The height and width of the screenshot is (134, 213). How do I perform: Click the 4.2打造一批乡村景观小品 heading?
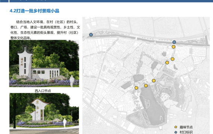click(x=34, y=11)
